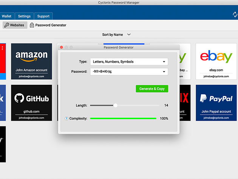
Task: Open the Password history dropdown arrow
Action: [x=164, y=72]
